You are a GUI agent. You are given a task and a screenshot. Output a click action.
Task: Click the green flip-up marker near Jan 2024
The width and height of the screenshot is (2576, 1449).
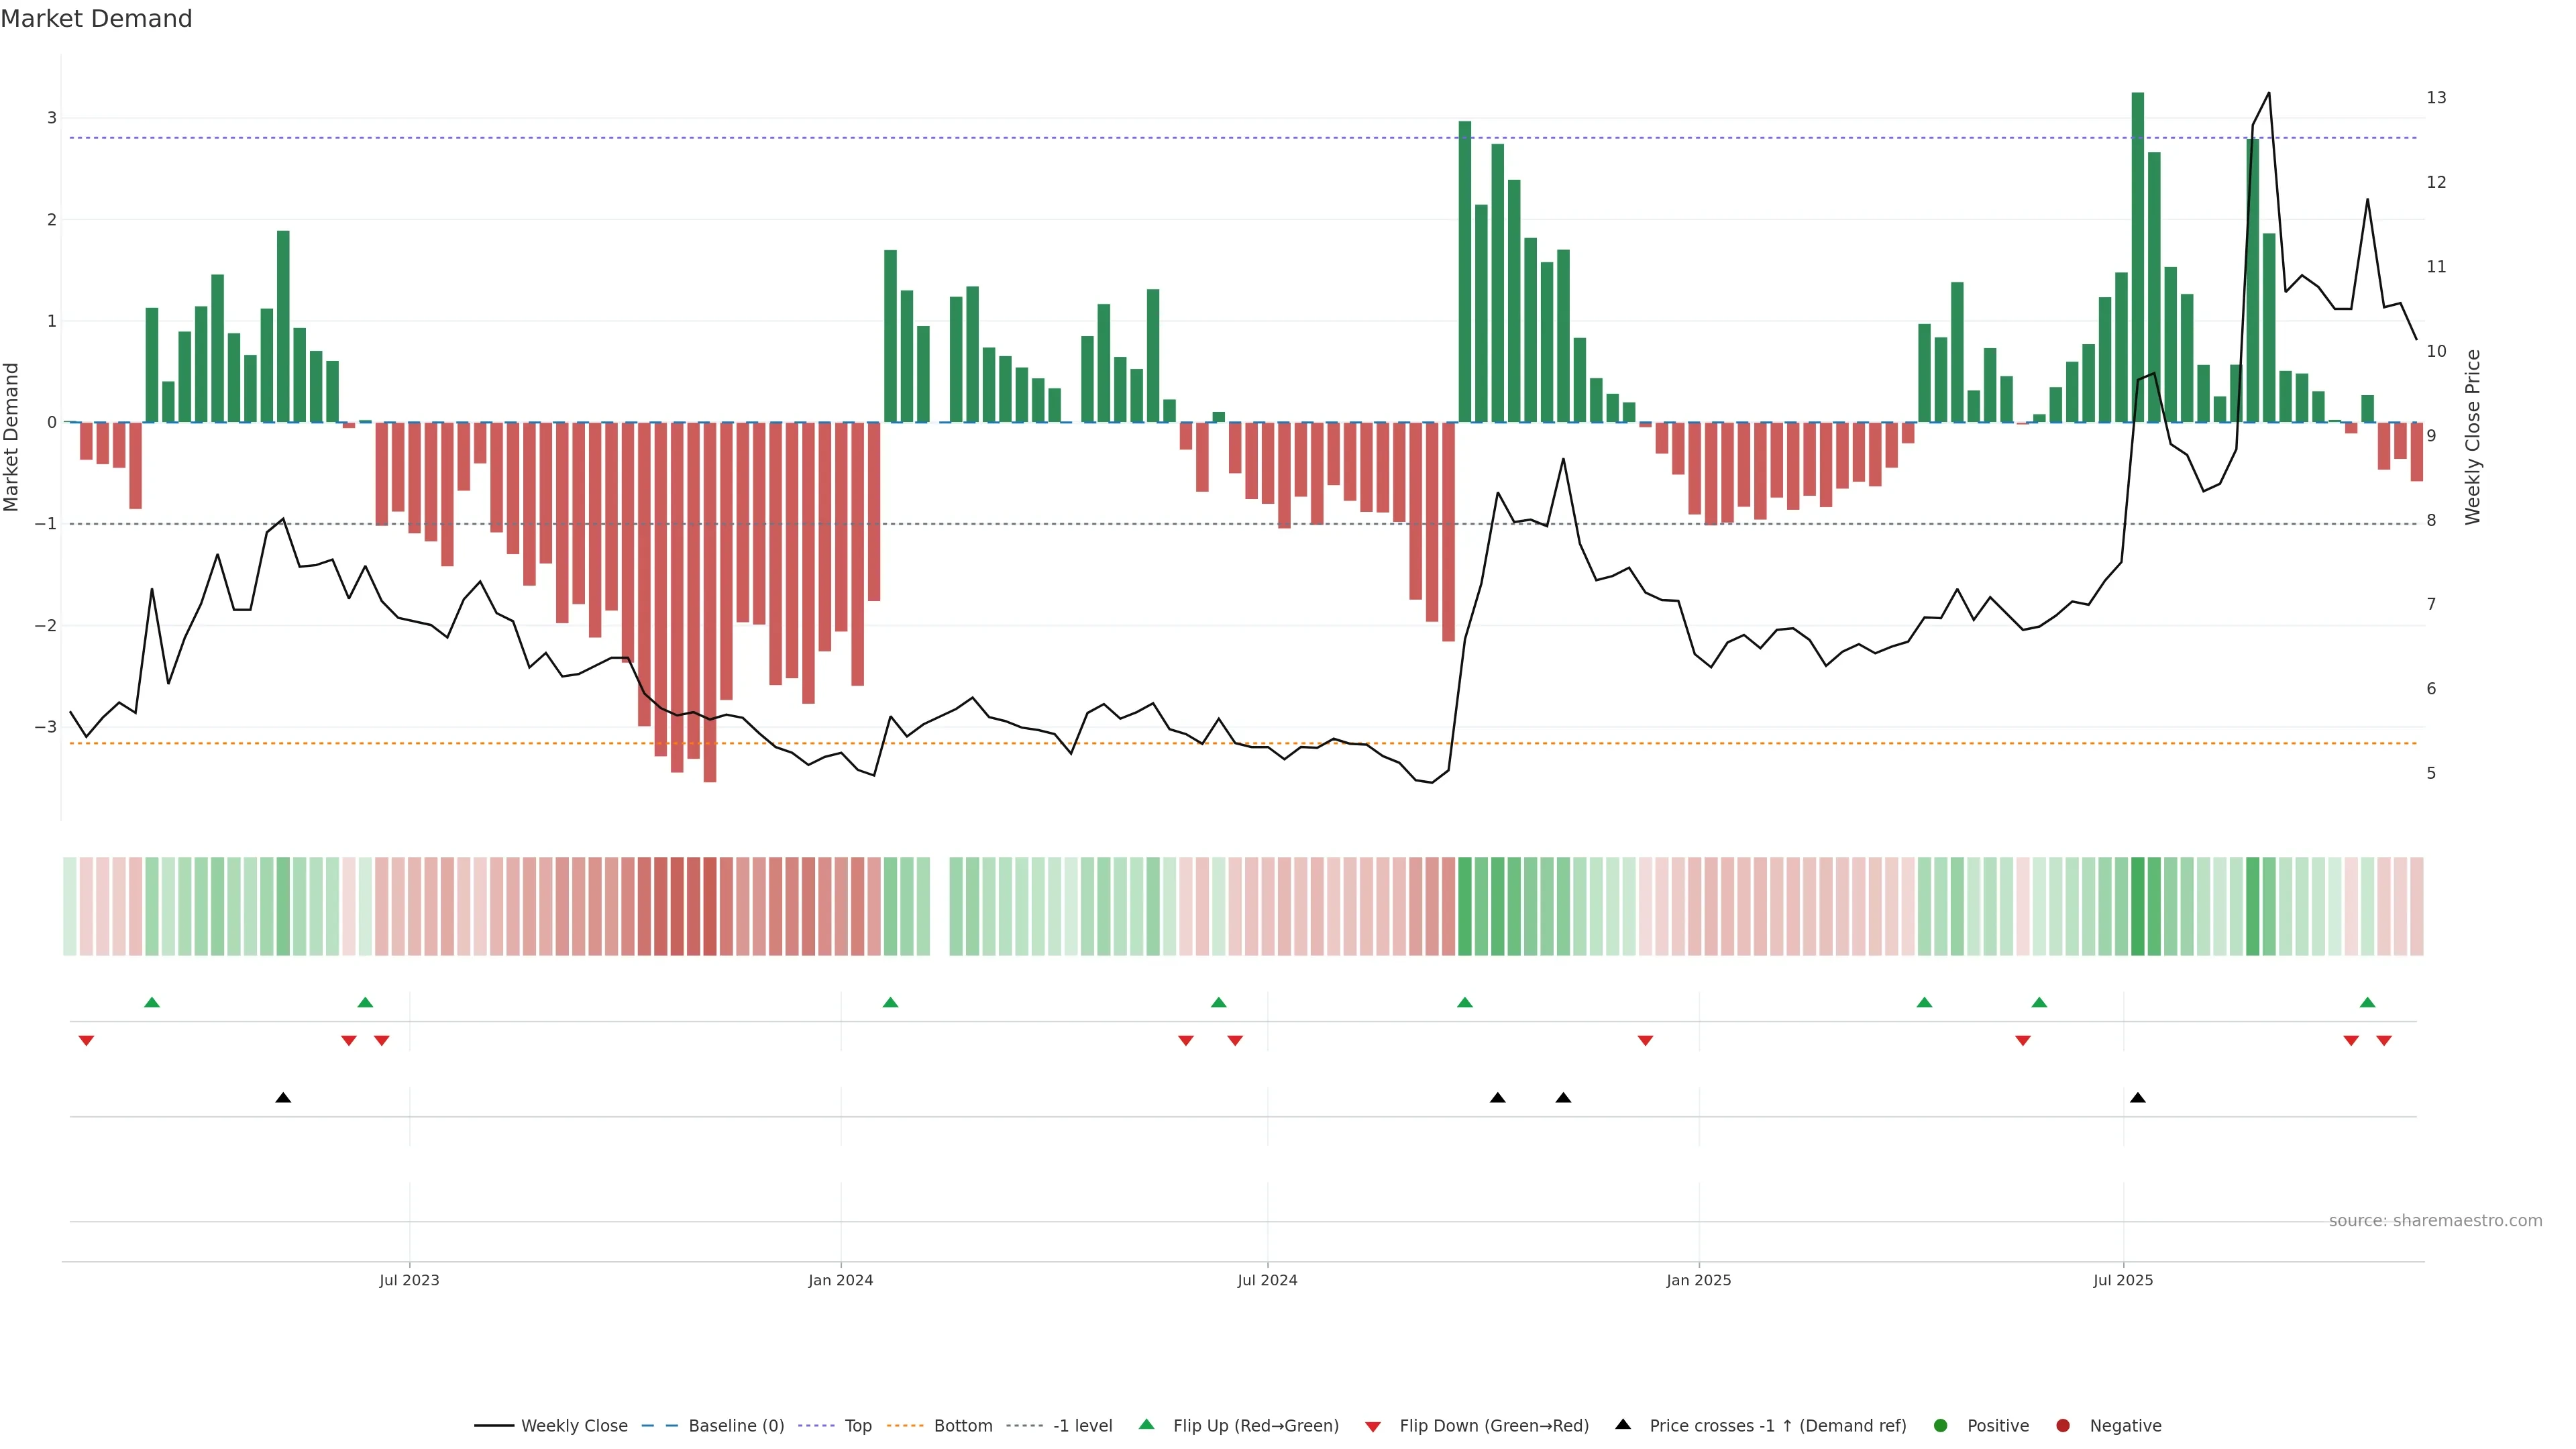click(x=890, y=1002)
